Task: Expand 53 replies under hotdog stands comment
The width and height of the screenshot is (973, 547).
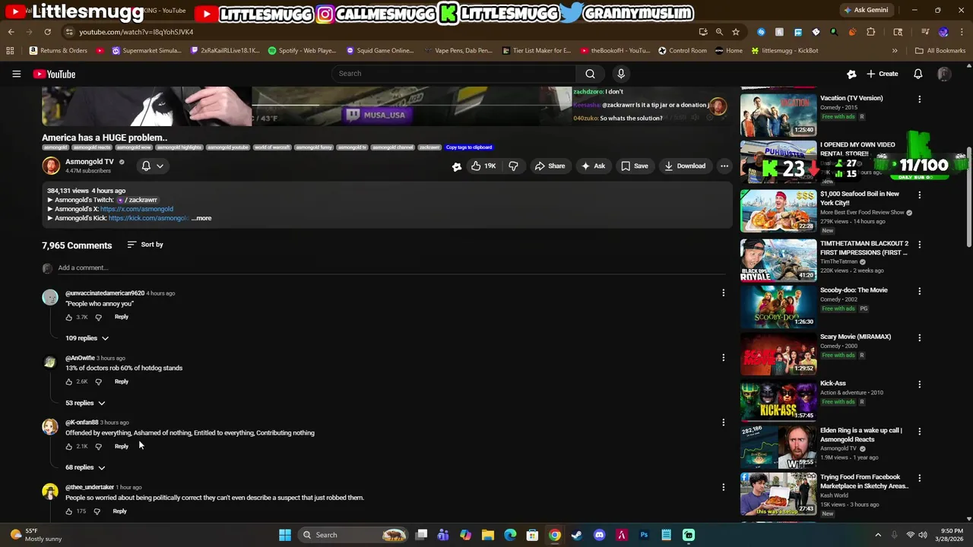Action: (84, 403)
